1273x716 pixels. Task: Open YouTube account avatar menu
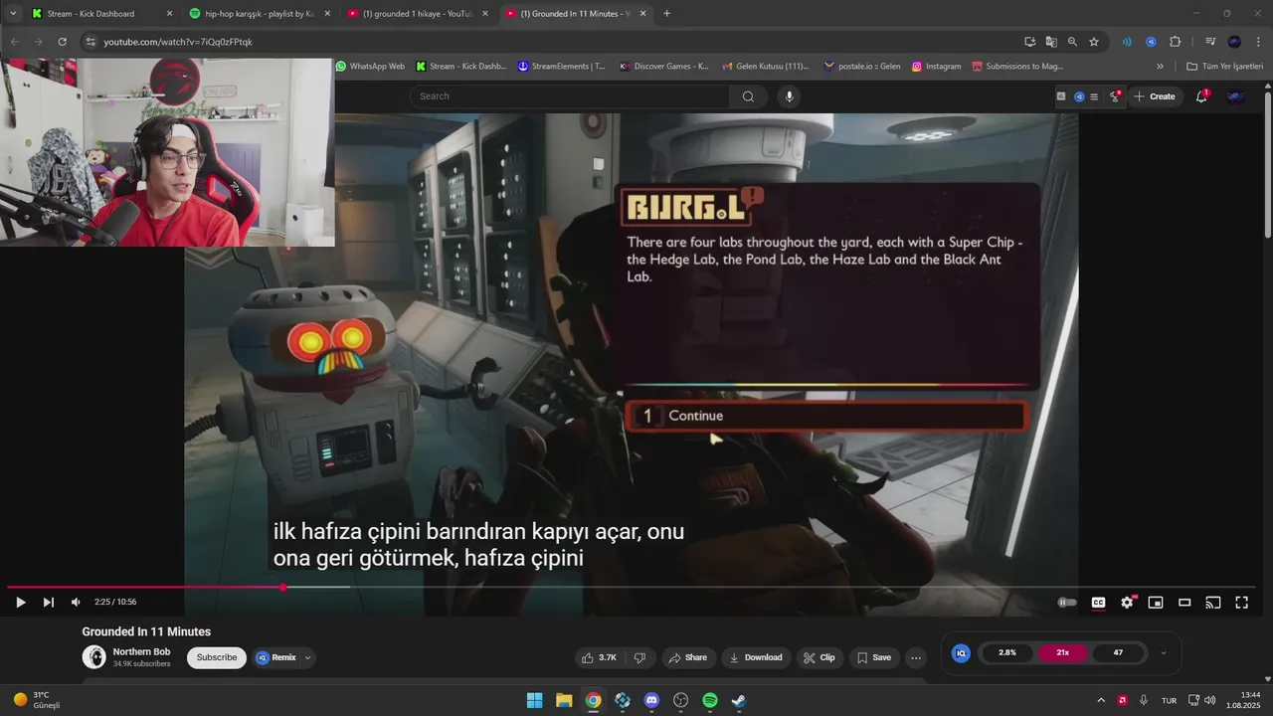1236,96
